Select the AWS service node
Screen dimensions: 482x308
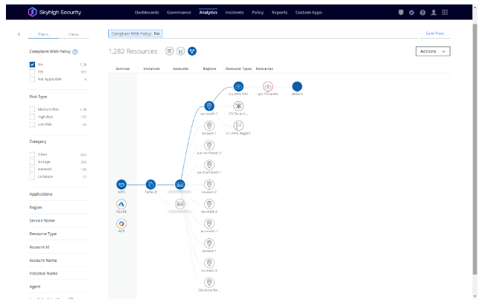pos(121,185)
